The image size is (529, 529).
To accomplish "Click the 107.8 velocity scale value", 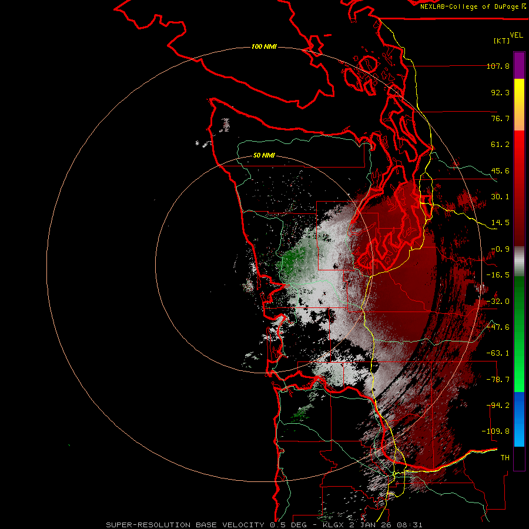I will (x=498, y=66).
